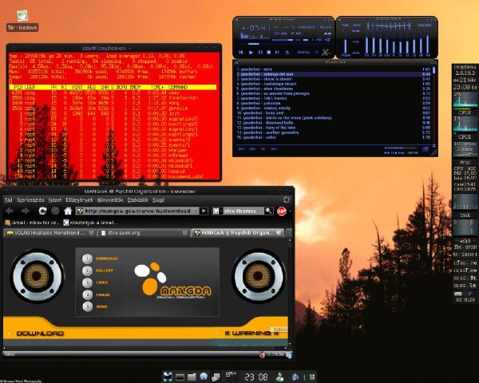Open the Súgó menu

(159, 200)
